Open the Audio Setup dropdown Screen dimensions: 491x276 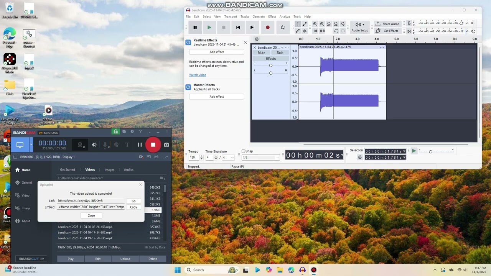[360, 27]
